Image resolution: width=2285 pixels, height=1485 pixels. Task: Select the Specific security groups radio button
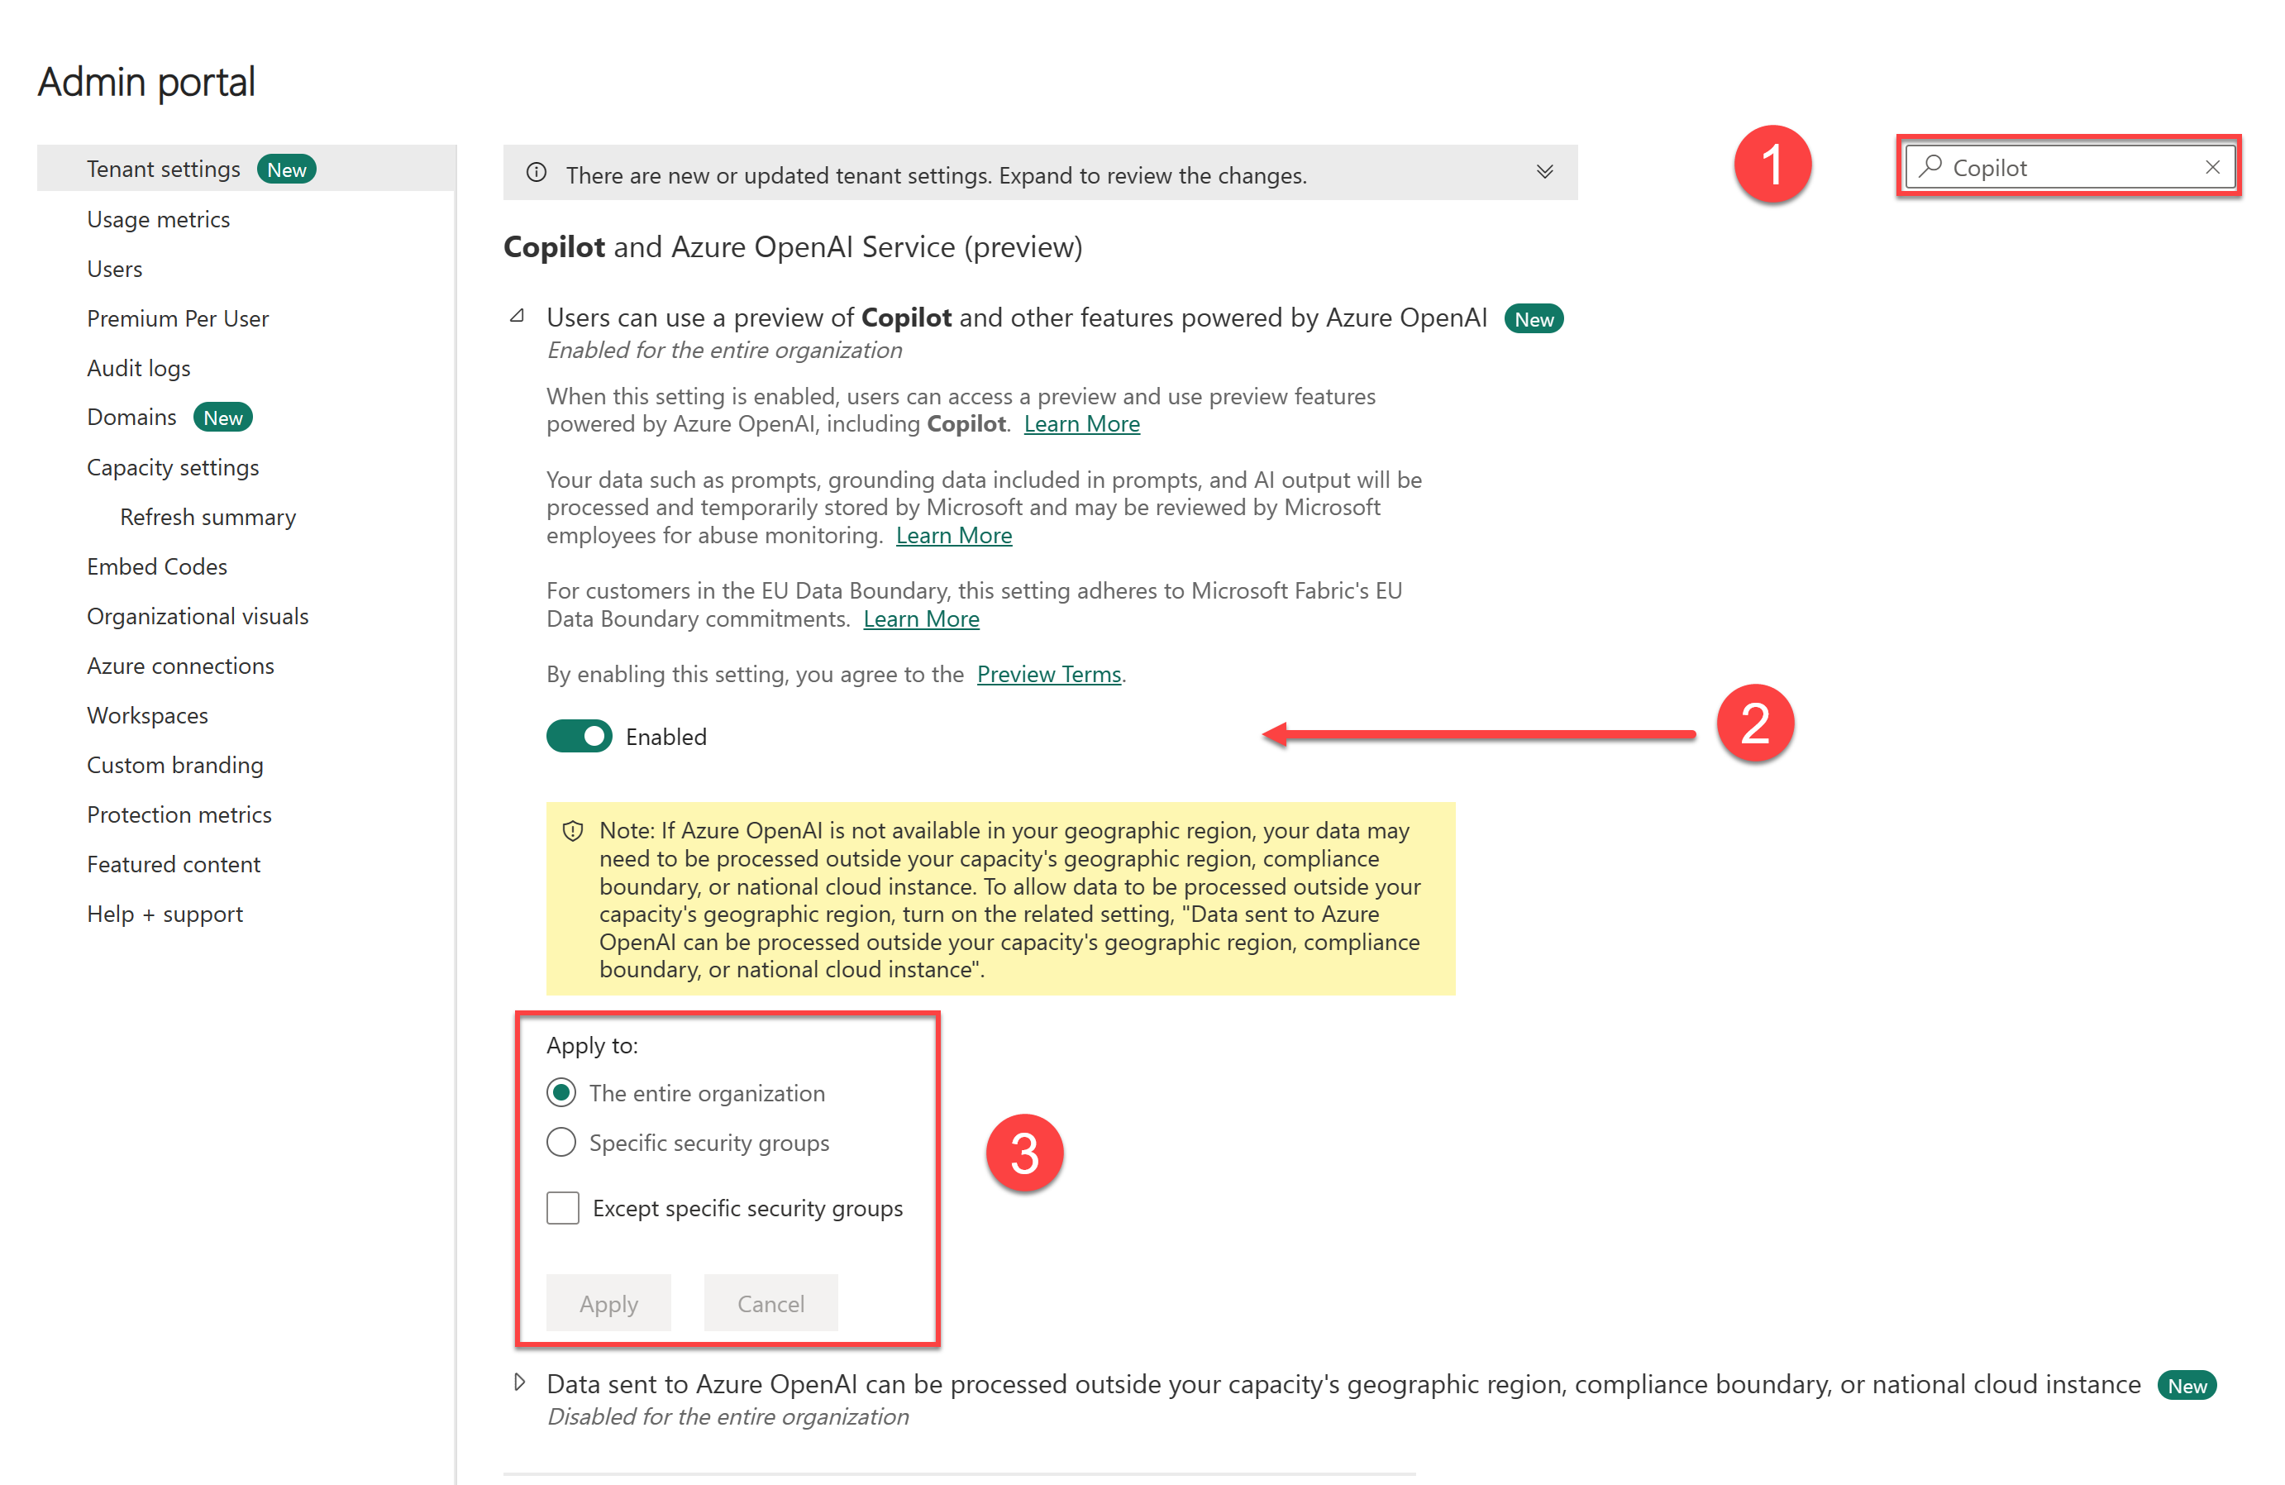(561, 1142)
